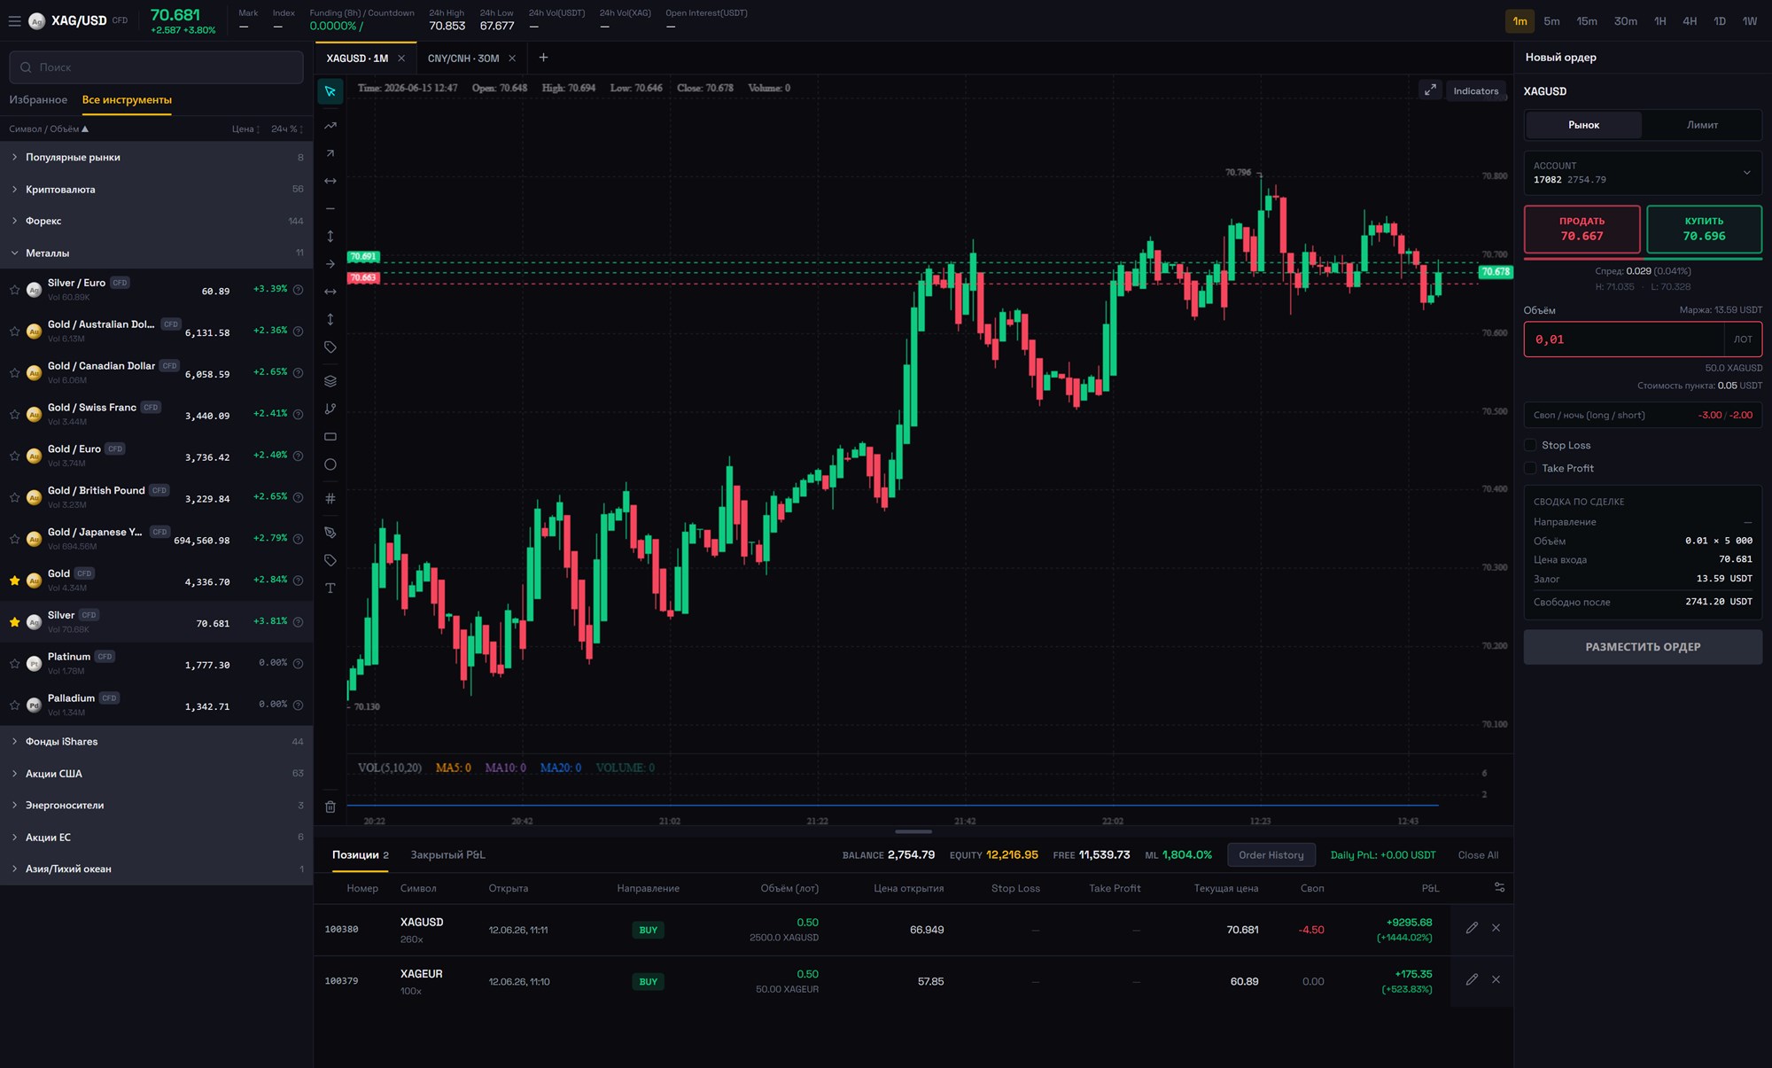Screen dimensions: 1772x1068
Task: Open the hamburger menu beside XAG/USD
Action: [x=14, y=20]
